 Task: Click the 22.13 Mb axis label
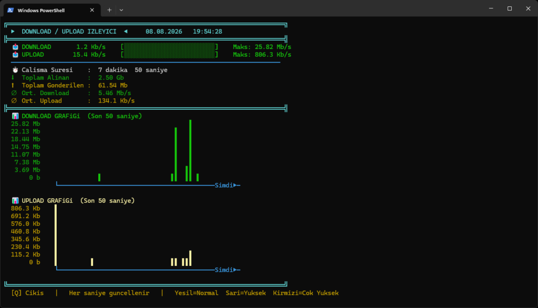25,131
